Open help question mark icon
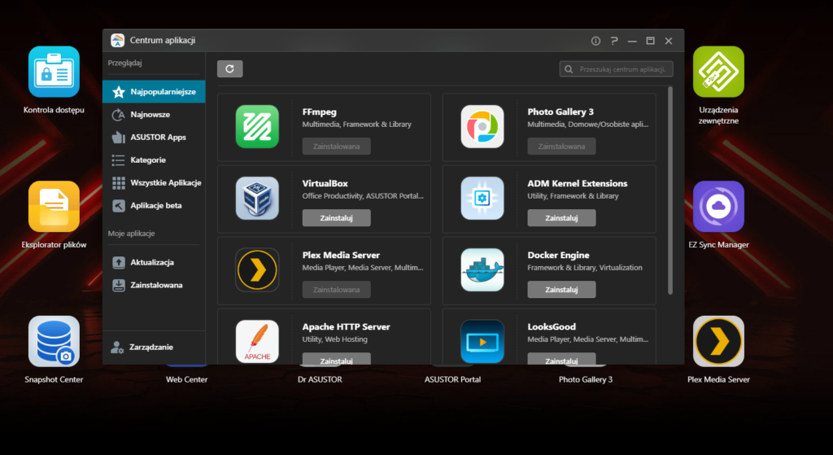This screenshot has width=833, height=455. (x=614, y=41)
